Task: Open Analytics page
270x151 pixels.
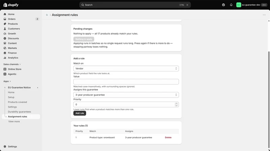Action: pos(13,58)
